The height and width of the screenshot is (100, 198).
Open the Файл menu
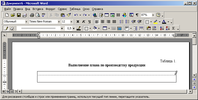pyautogui.click(x=7, y=9)
